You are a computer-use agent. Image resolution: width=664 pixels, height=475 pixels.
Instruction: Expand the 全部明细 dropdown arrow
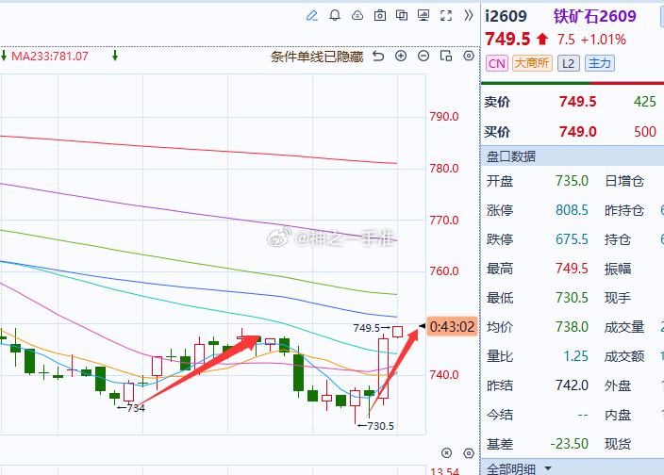pos(548,468)
